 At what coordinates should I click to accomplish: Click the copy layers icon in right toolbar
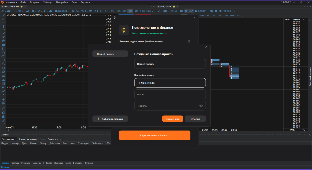coord(211,11)
